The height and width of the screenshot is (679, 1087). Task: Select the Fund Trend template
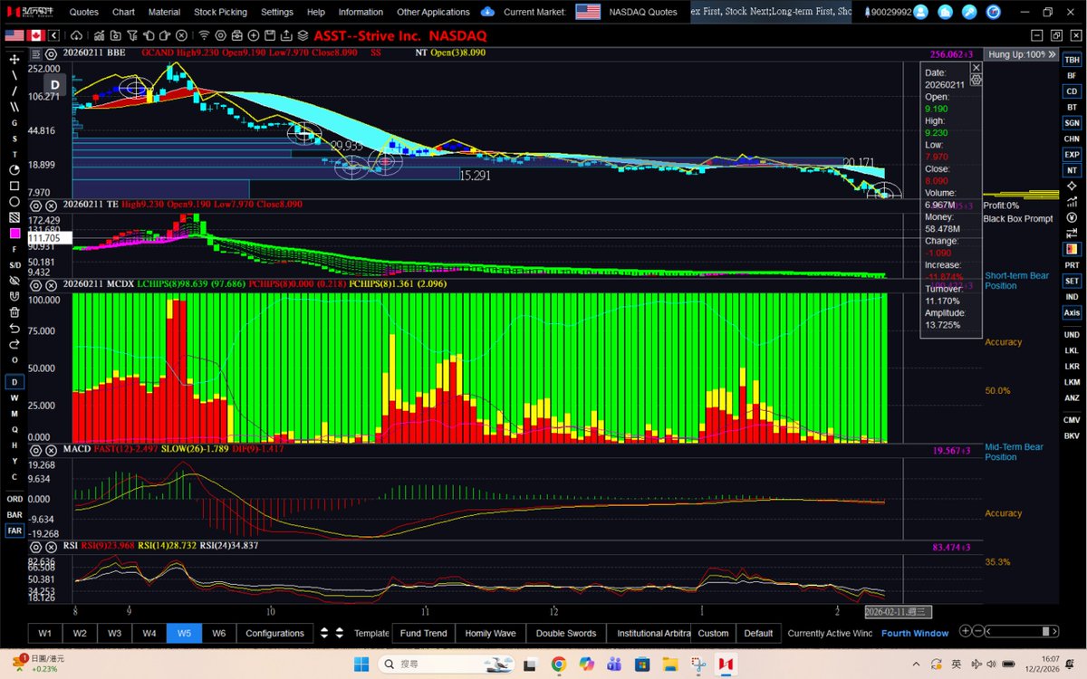(x=423, y=633)
